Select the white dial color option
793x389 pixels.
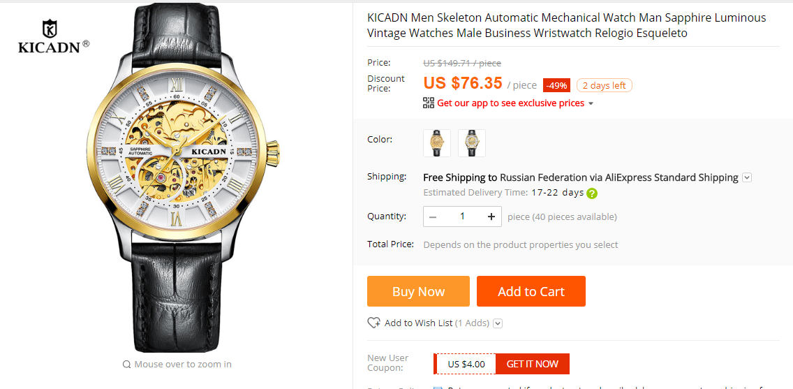[x=472, y=143]
